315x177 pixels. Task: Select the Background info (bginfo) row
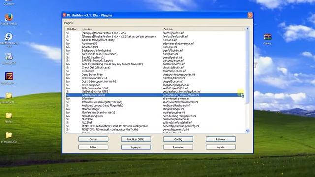(156, 50)
